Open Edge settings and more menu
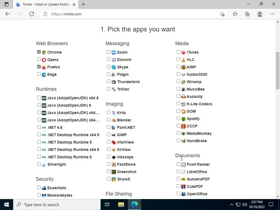The width and height of the screenshot is (280, 210). click(x=272, y=14)
